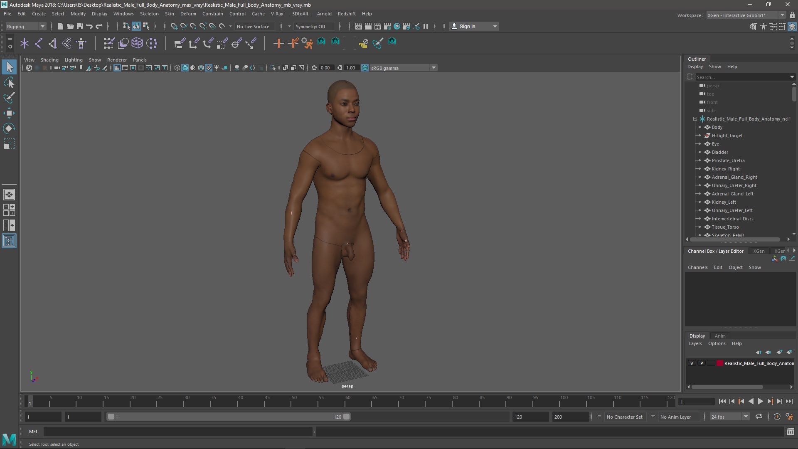The height and width of the screenshot is (449, 798).
Task: Toggle viewport color management button
Action: click(x=365, y=68)
